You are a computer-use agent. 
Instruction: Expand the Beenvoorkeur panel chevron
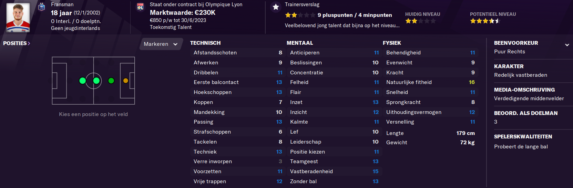(x=567, y=45)
